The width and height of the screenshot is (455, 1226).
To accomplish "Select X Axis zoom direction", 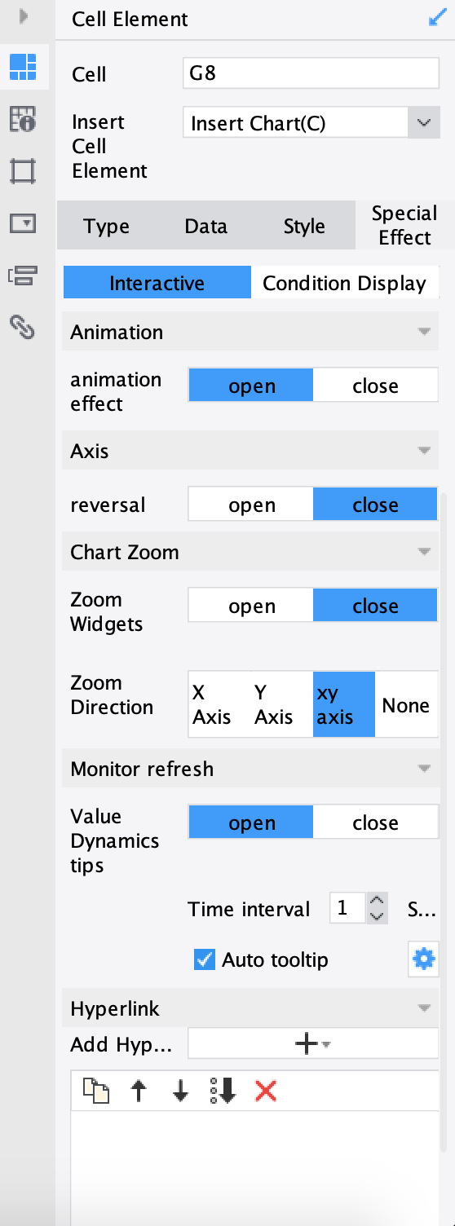I will click(211, 704).
